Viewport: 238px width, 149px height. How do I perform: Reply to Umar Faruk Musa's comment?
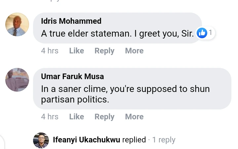coord(104,117)
